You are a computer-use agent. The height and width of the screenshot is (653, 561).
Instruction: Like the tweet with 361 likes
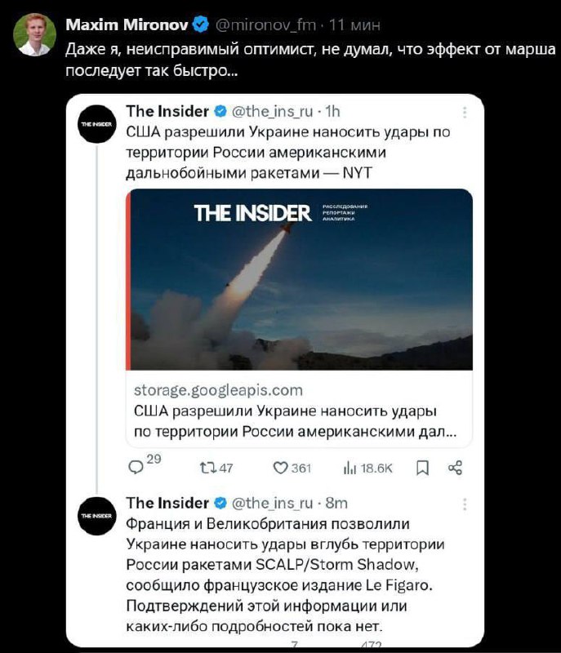click(x=292, y=468)
